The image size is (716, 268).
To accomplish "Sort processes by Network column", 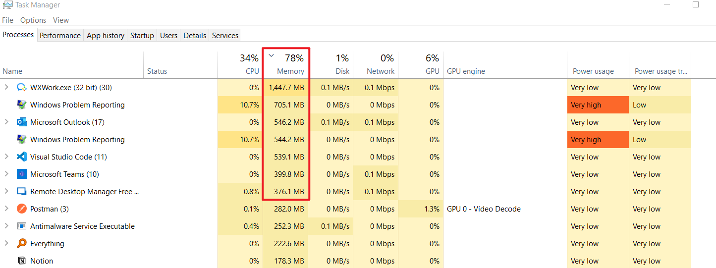I will [x=376, y=65].
